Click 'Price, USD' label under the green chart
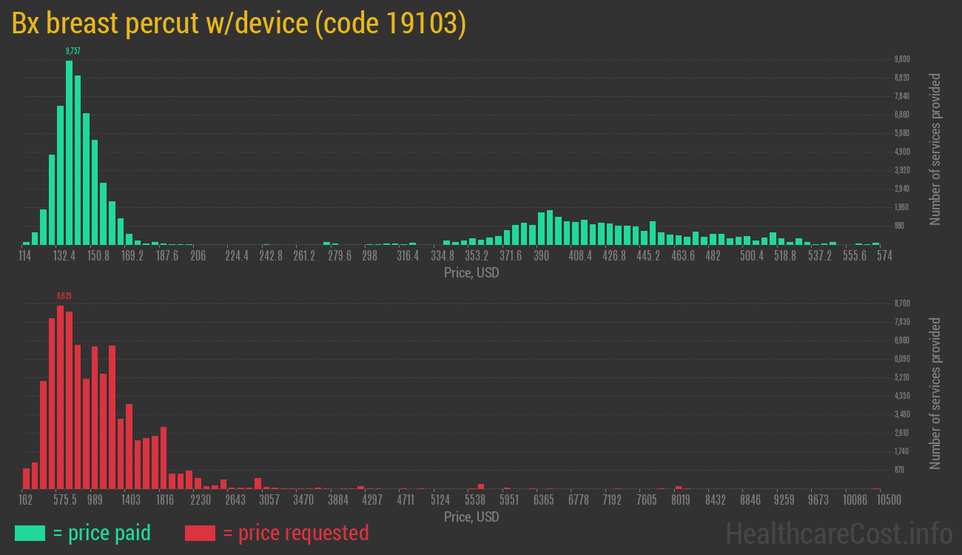The image size is (962, 555). click(x=471, y=273)
